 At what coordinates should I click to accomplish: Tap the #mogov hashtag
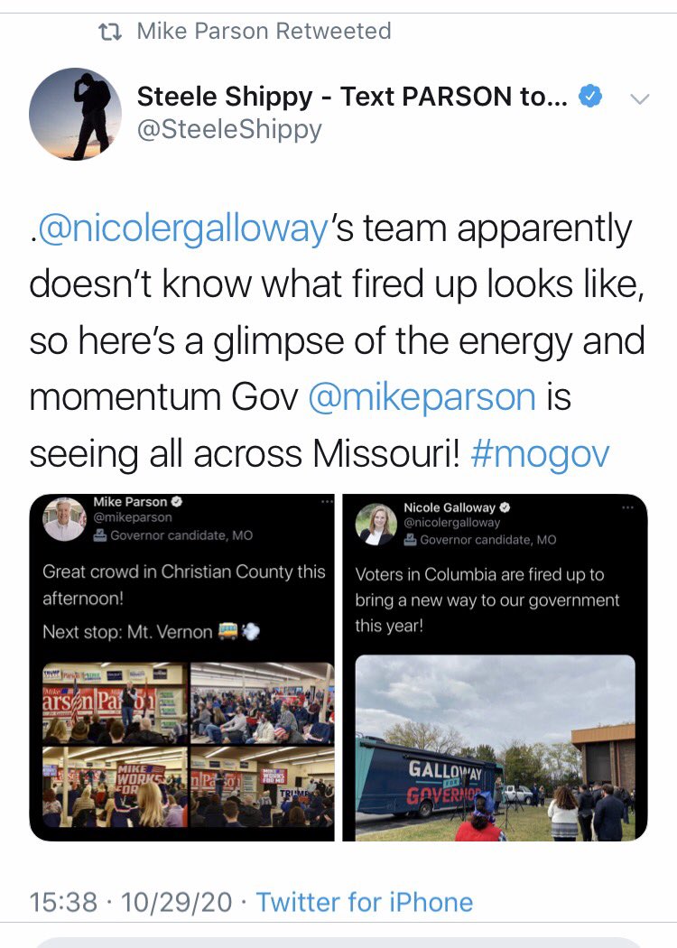click(540, 454)
